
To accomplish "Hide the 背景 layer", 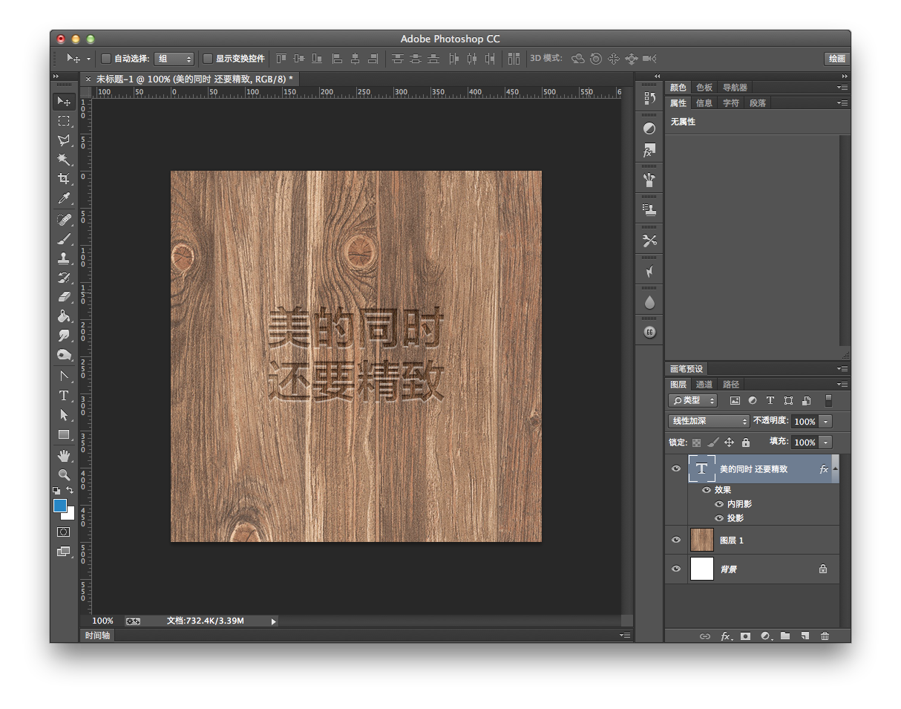I will click(675, 569).
